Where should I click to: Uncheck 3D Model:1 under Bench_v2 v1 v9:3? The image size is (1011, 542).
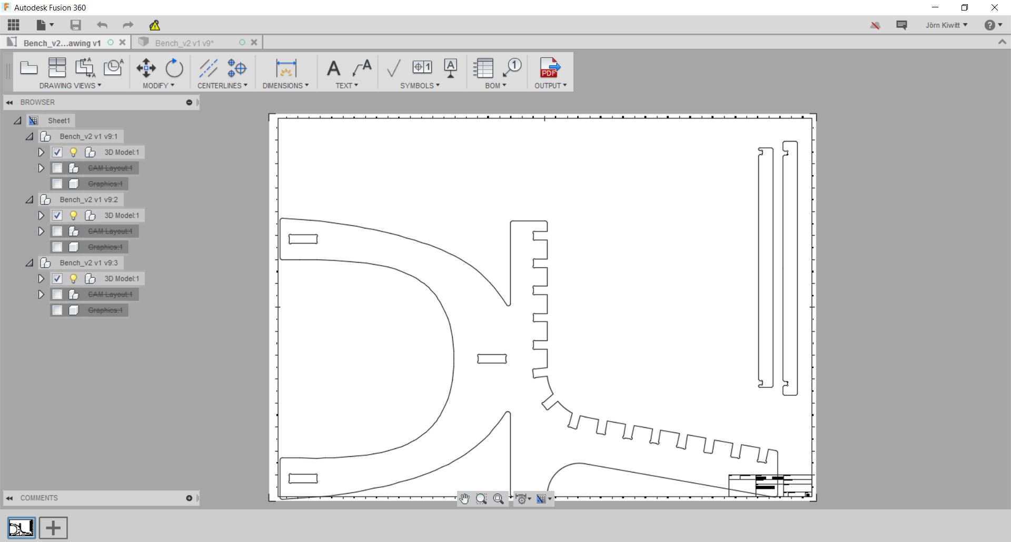click(57, 278)
